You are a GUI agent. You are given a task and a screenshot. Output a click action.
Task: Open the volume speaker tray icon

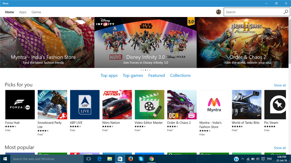[x=258, y=159]
